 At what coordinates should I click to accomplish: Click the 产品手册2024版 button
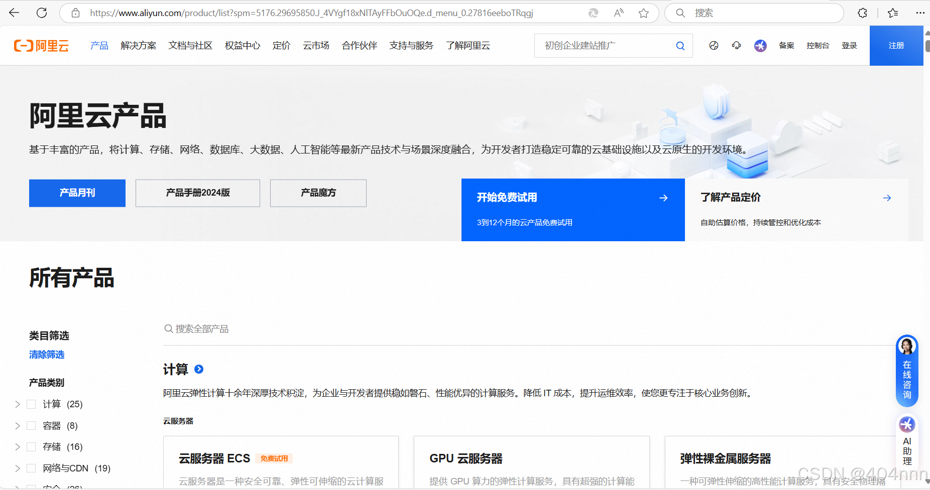tap(198, 193)
